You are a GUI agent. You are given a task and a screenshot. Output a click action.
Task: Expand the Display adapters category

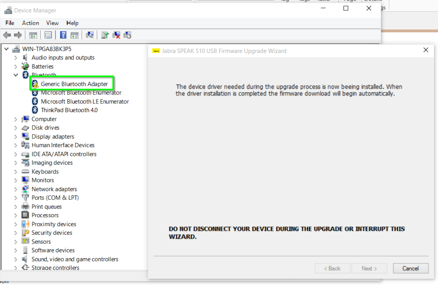pyautogui.click(x=16, y=137)
